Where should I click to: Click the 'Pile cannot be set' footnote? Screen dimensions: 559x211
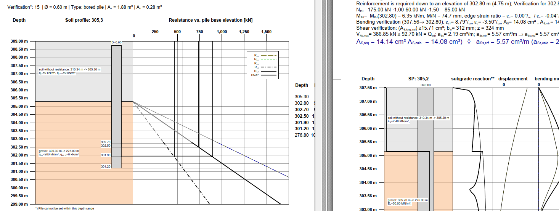64,208
